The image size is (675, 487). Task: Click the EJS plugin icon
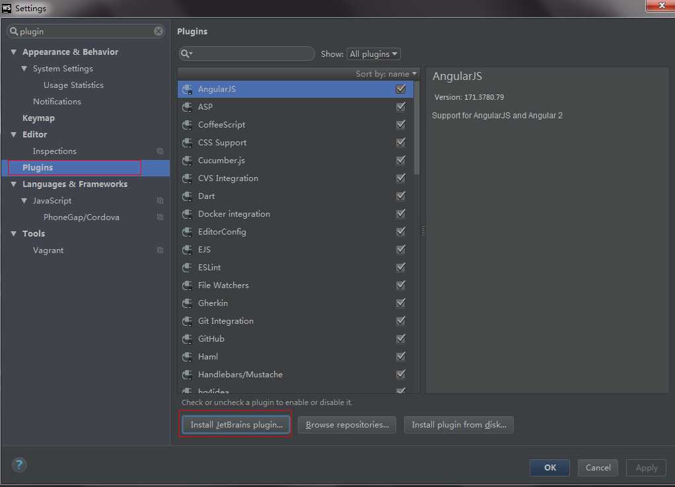tap(188, 250)
